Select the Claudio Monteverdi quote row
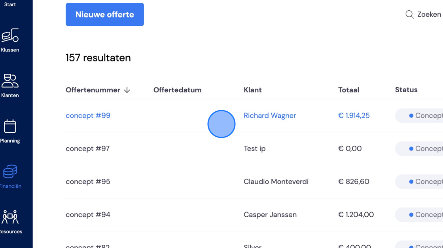The height and width of the screenshot is (248, 443). click(x=254, y=181)
